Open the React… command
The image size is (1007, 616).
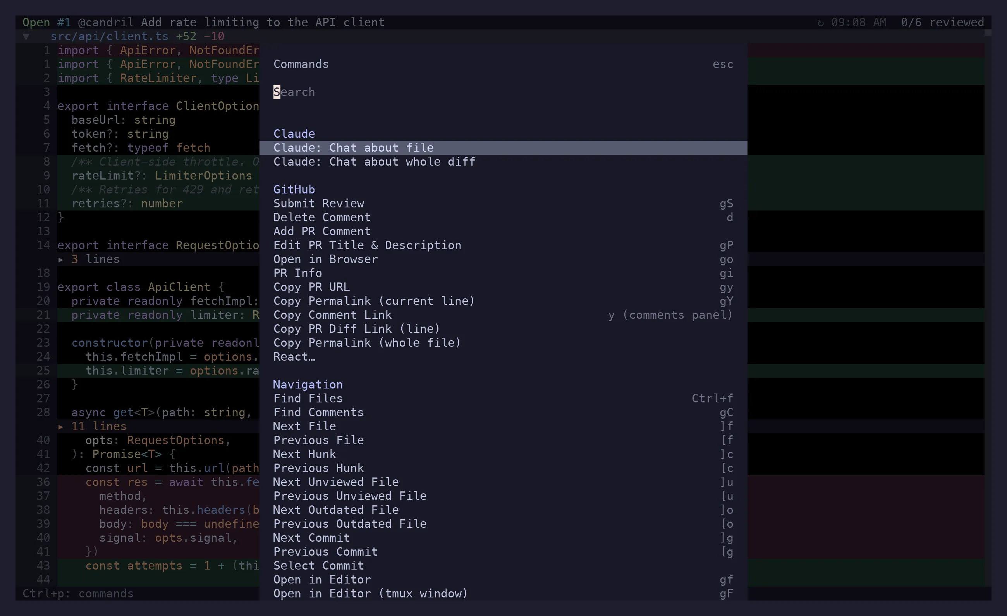click(503, 357)
